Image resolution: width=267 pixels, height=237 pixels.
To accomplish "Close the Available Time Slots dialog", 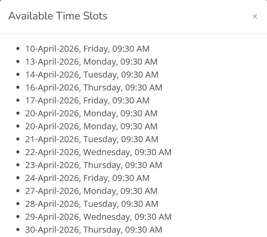I will pyautogui.click(x=255, y=16).
